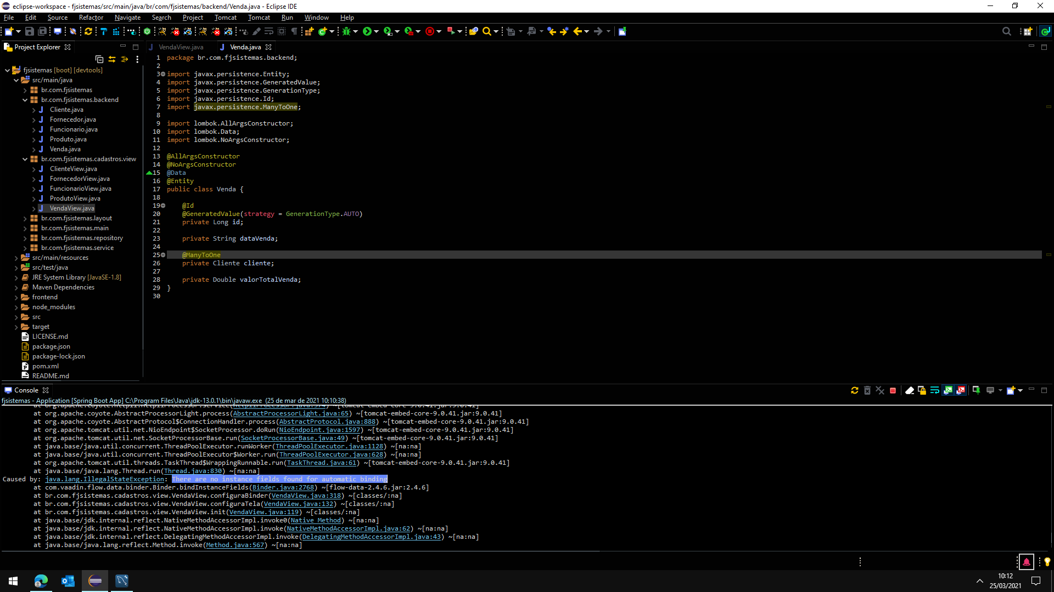Click the Save toolbar icon
The width and height of the screenshot is (1054, 592).
coord(30,31)
